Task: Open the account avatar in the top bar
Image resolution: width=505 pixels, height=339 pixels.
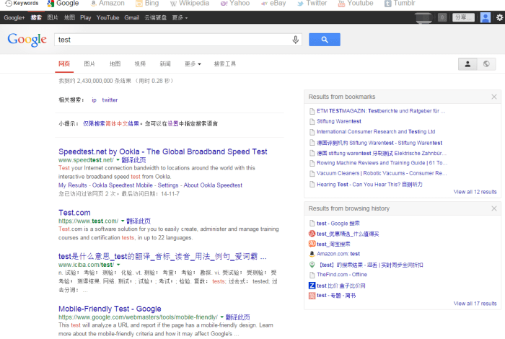Action: [x=485, y=17]
